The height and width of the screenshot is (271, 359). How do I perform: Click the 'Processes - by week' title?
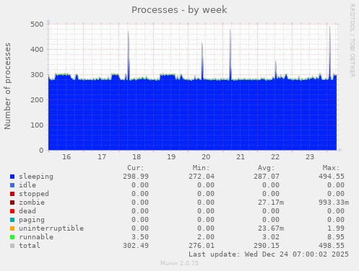[x=179, y=10]
